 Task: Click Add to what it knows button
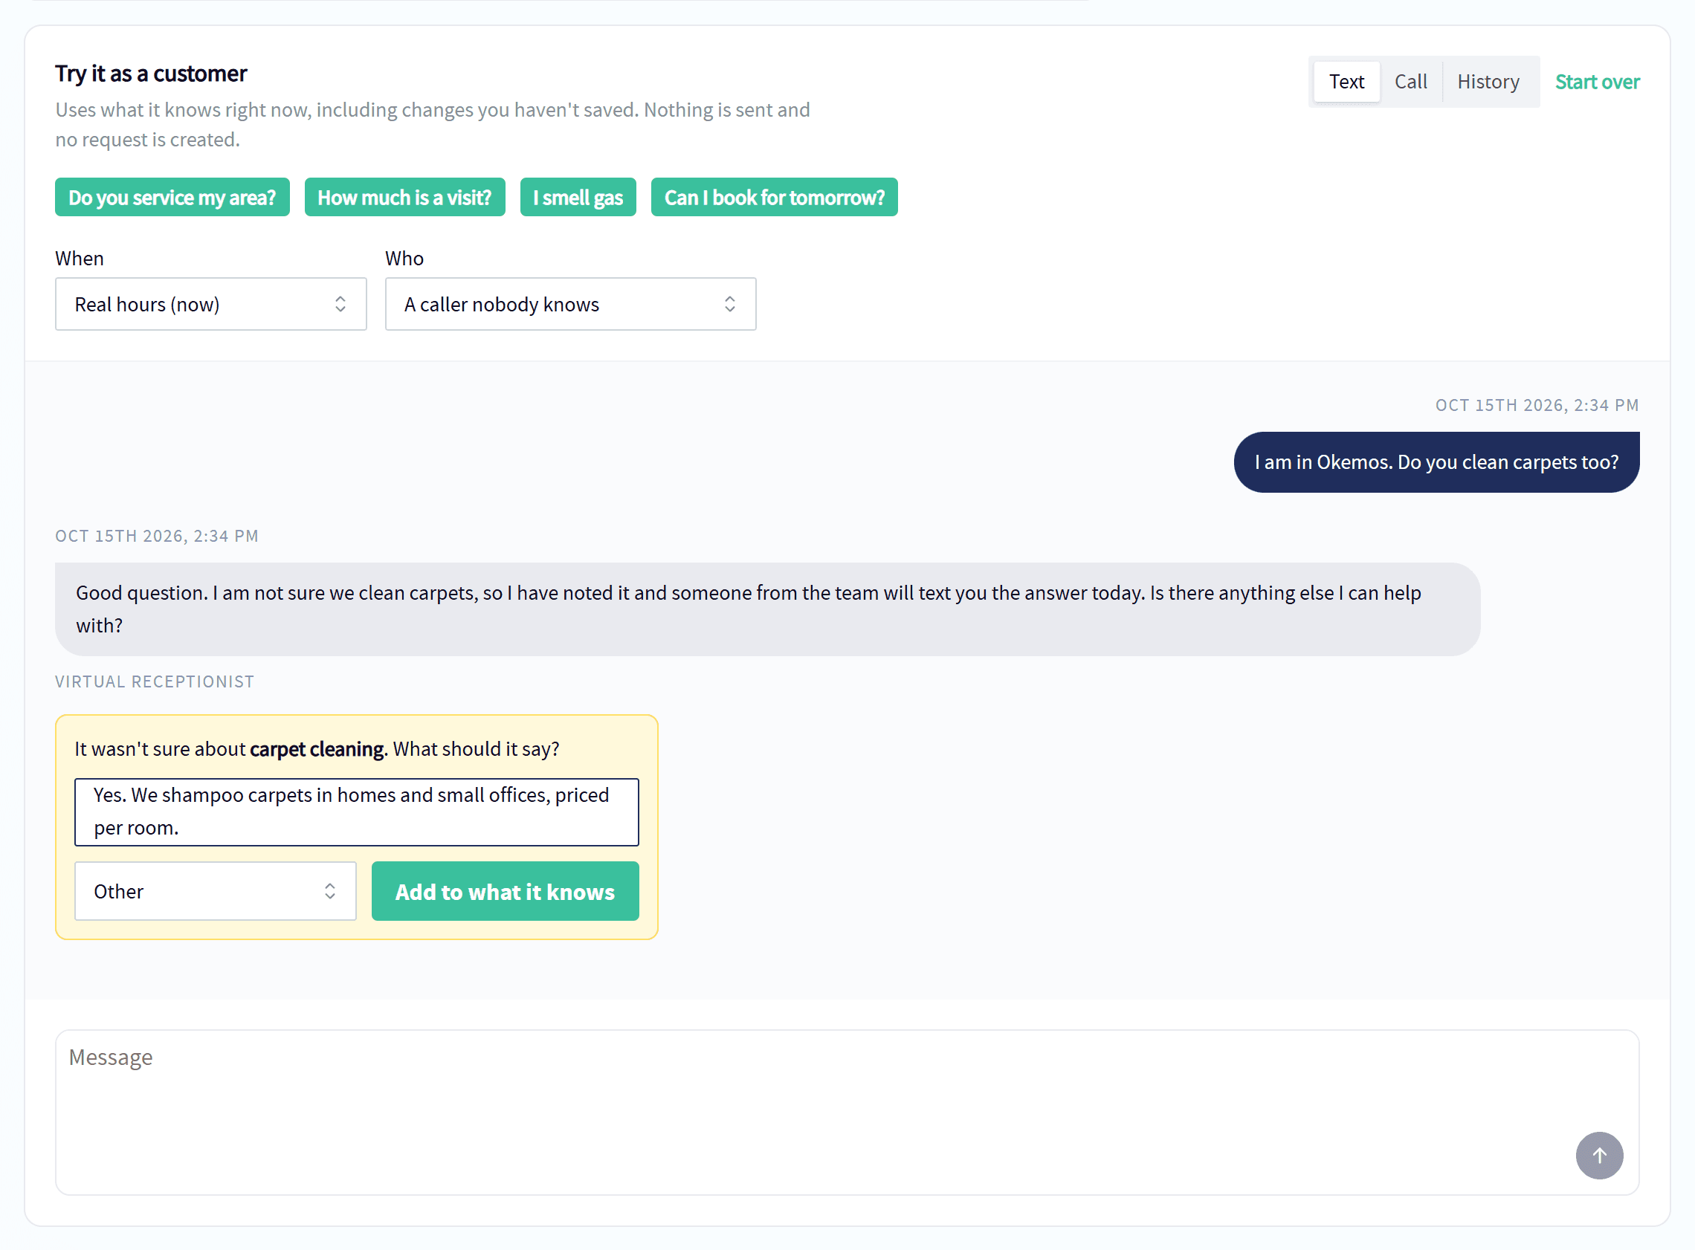[x=505, y=891]
